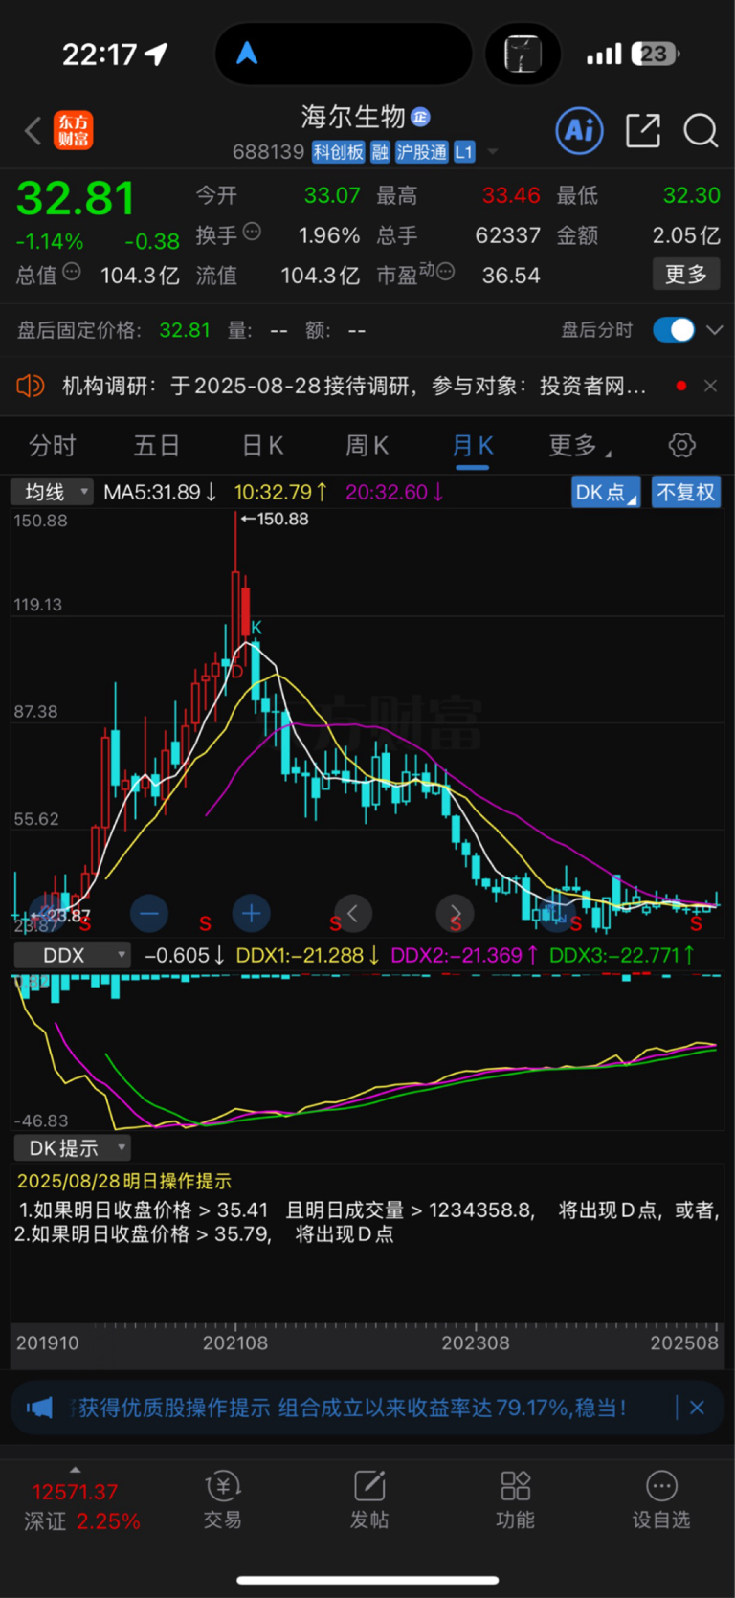735x1598 pixels.
Task: Tap the 23.87 low price marker
Action: click(x=61, y=916)
